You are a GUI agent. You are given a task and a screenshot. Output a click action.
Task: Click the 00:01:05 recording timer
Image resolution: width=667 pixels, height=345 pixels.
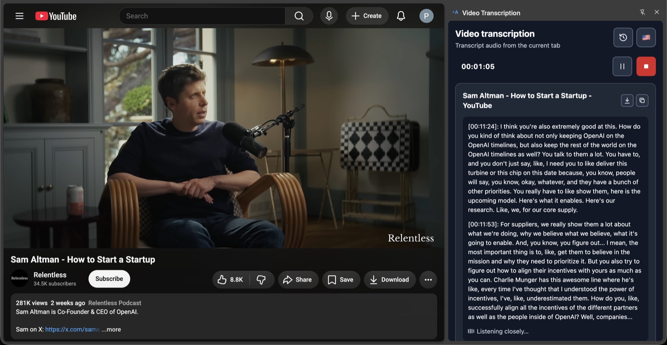pyautogui.click(x=478, y=66)
